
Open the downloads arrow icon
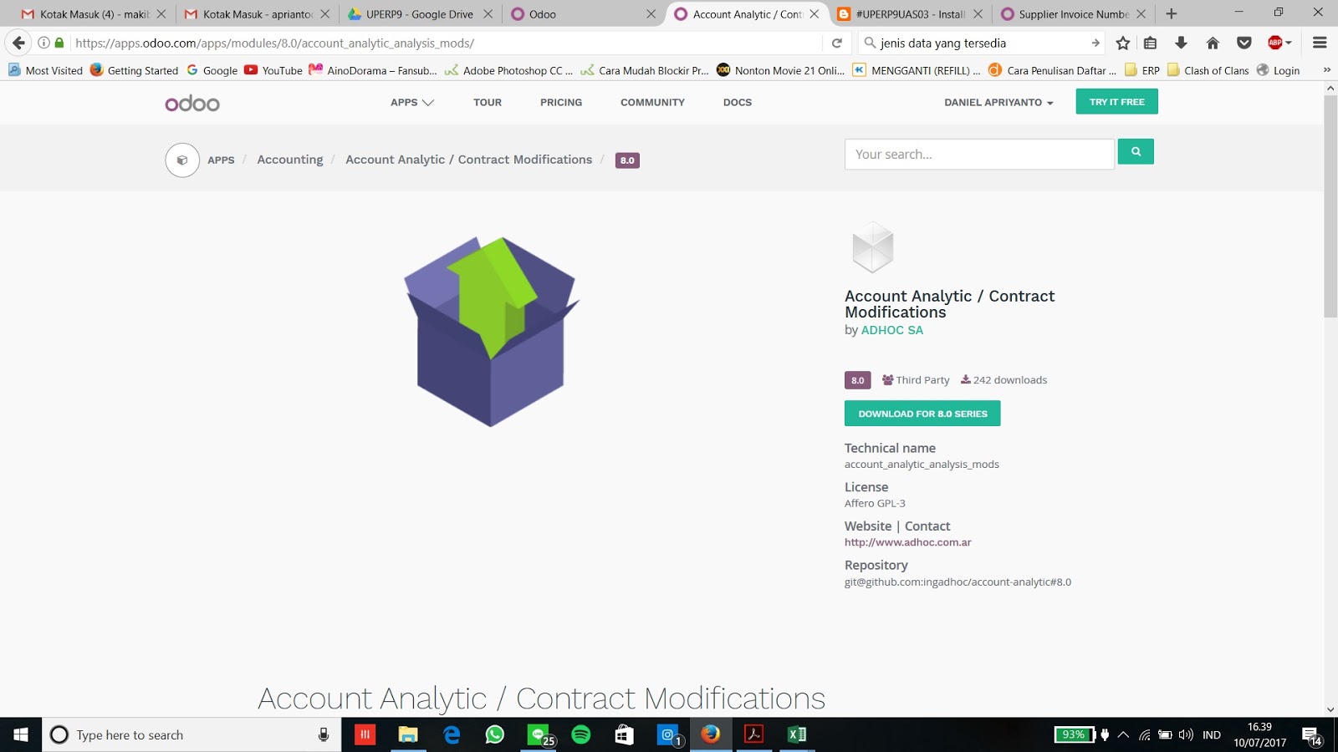point(1182,43)
